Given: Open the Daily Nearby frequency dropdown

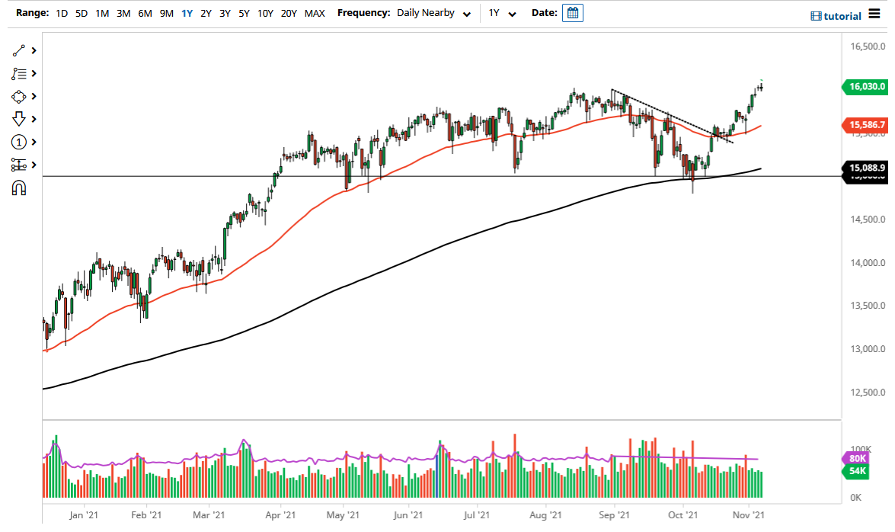Looking at the screenshot, I should tap(433, 13).
